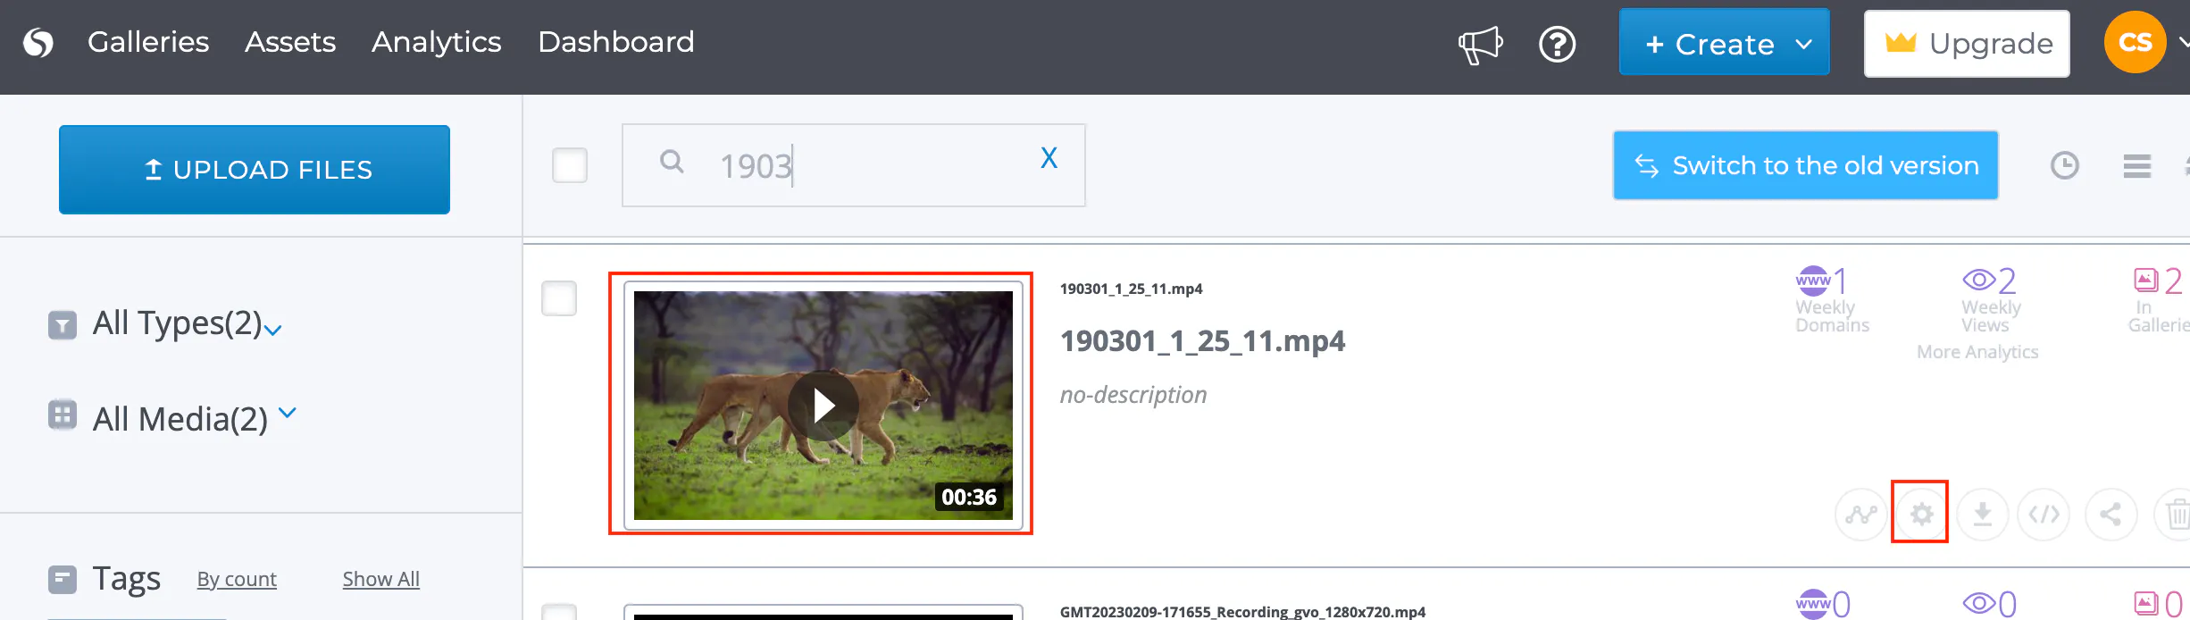Expand the All Types(2) dropdown
This screenshot has height=620, width=2190.
tap(273, 330)
